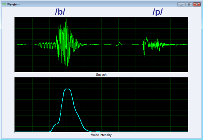This screenshot has width=203, height=140.
Task: Click the Waveform app icon in title bar
Action: click(x=4, y=4)
